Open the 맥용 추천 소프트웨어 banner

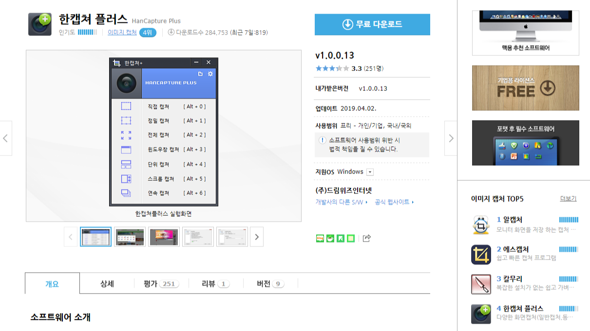[x=526, y=33]
